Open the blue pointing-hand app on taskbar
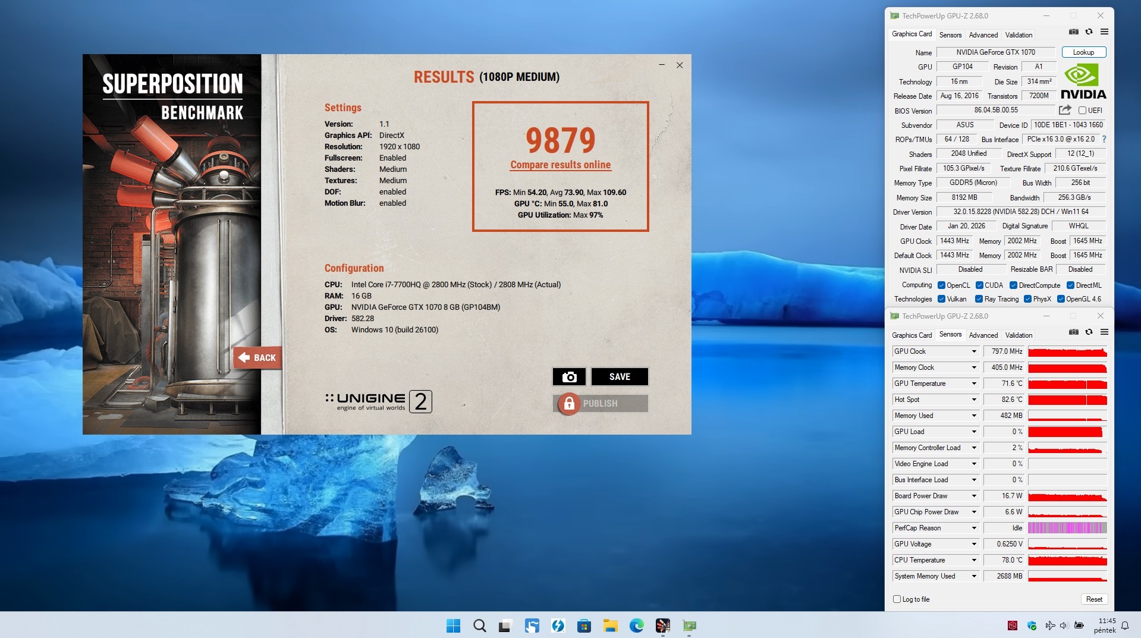The image size is (1141, 638). point(532,626)
